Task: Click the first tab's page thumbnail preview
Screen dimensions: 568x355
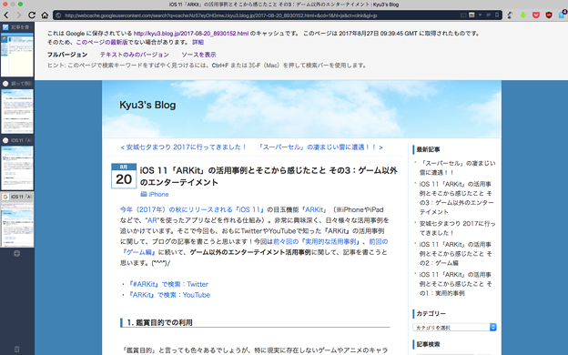Action: click(x=17, y=55)
